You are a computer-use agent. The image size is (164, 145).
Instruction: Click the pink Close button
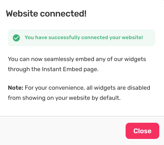[x=142, y=131]
